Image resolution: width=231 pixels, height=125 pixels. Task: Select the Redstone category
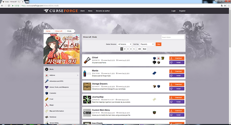tap(62, 117)
